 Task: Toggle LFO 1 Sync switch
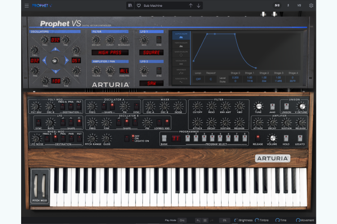[x=159, y=40]
